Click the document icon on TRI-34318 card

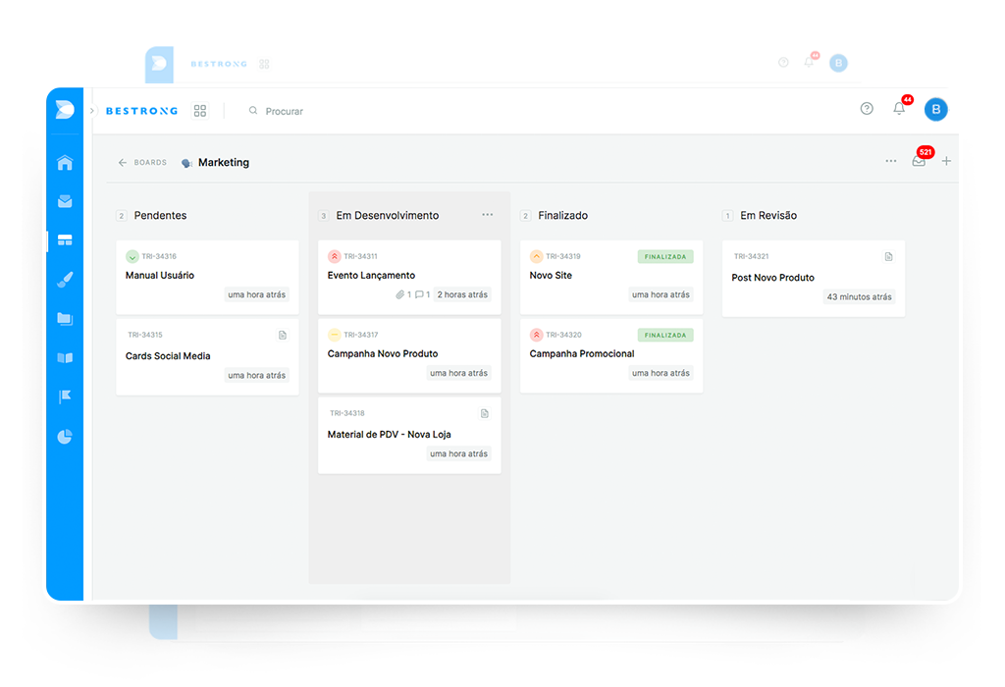tap(485, 414)
